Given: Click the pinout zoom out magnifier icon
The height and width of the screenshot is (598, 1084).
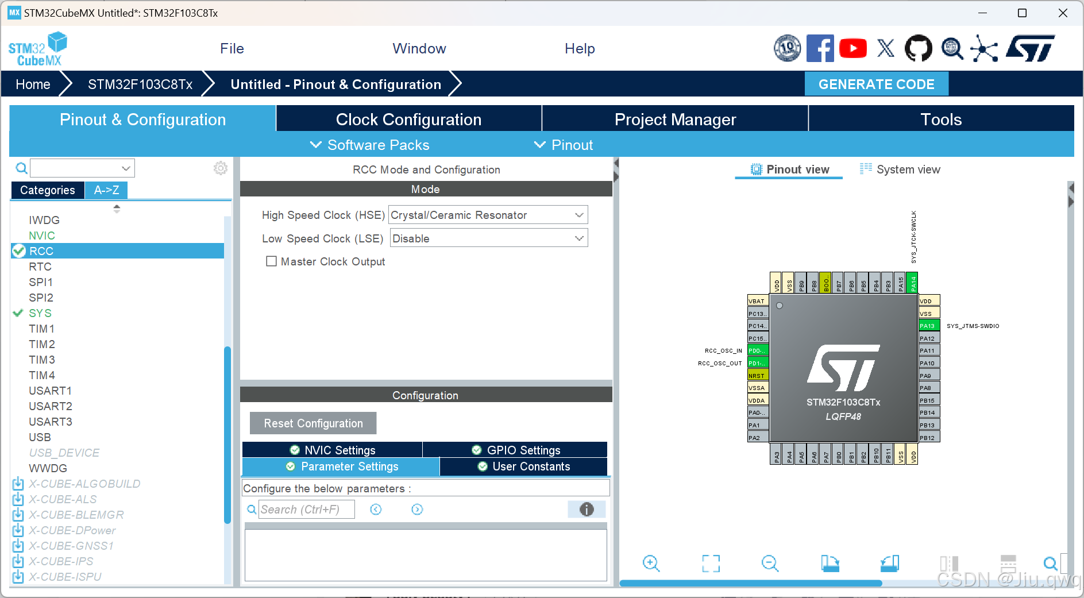Looking at the screenshot, I should coord(770,564).
